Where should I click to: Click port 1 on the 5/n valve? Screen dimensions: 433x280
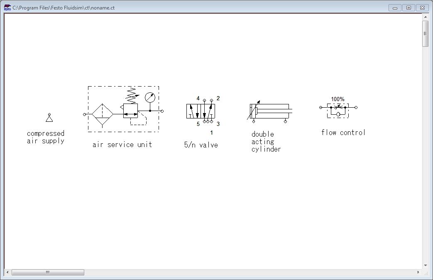coord(208,121)
